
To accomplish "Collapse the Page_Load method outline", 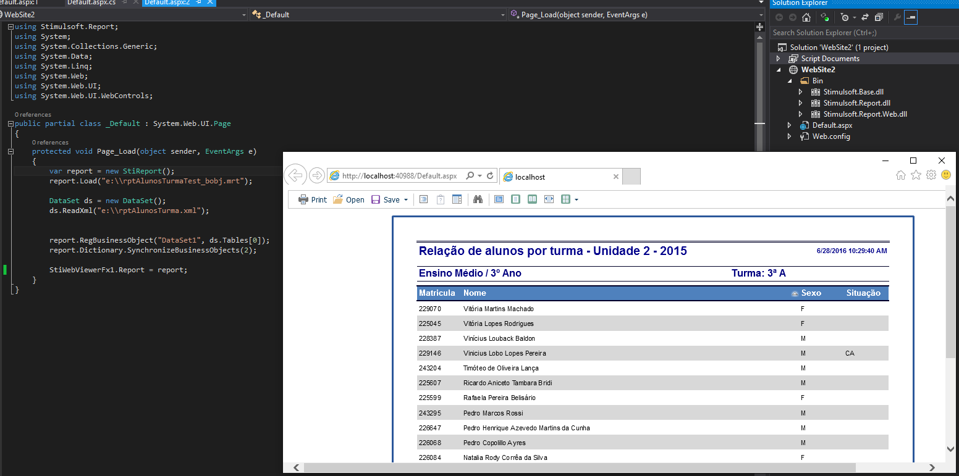I will pos(11,151).
